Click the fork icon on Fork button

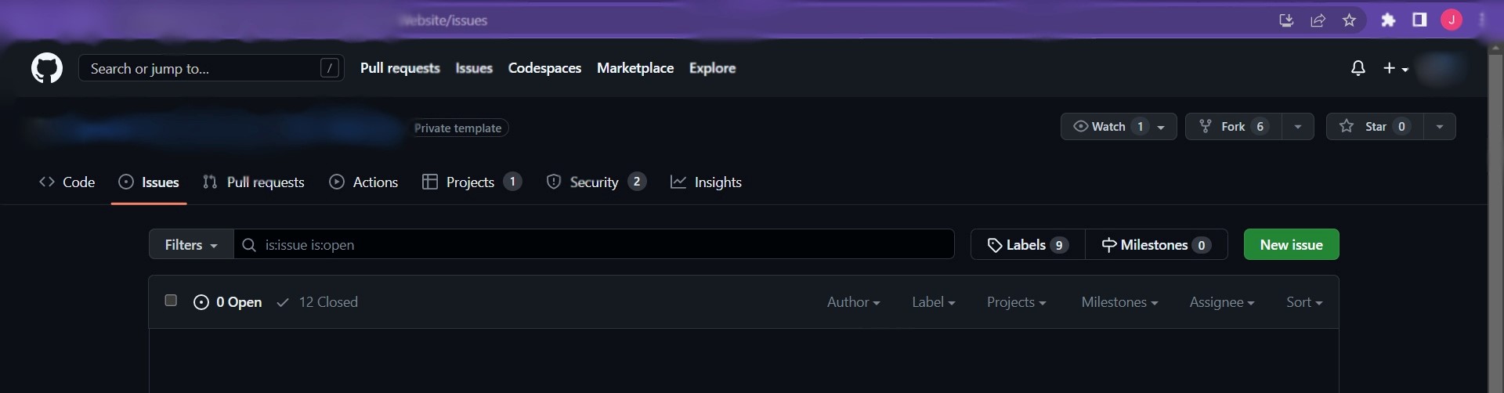(x=1206, y=126)
